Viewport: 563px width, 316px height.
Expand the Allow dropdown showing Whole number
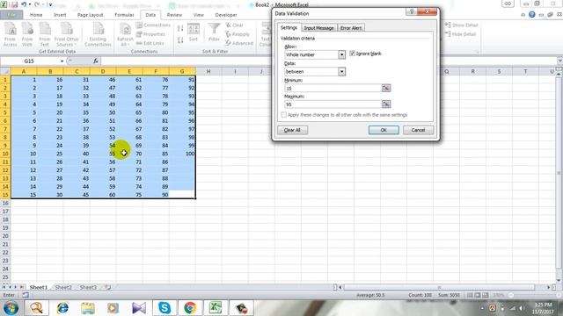coord(341,54)
